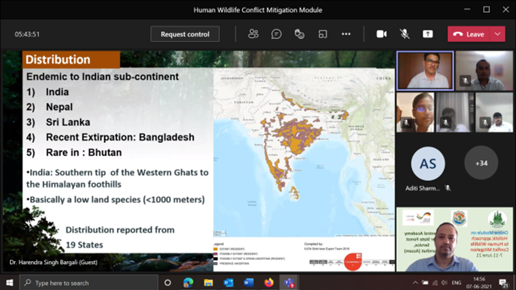516x290 pixels.
Task: Open the share content tray
Action: 428,34
